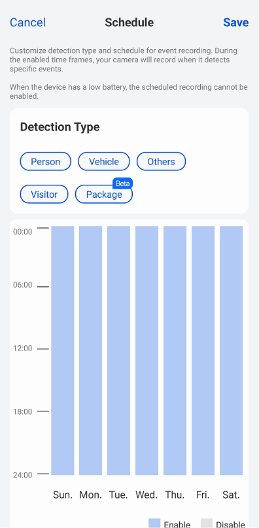This screenshot has height=528, width=259.
Task: Select the Saturday schedule bar
Action: 231,350
